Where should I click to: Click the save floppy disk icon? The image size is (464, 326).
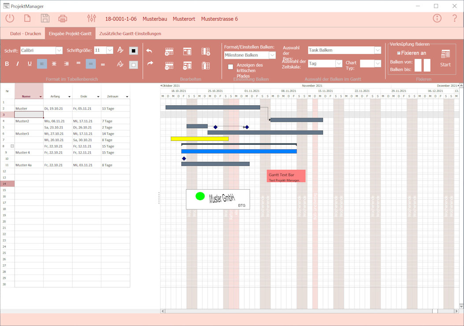click(x=45, y=18)
